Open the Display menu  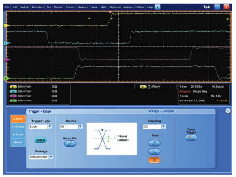click(x=58, y=7)
